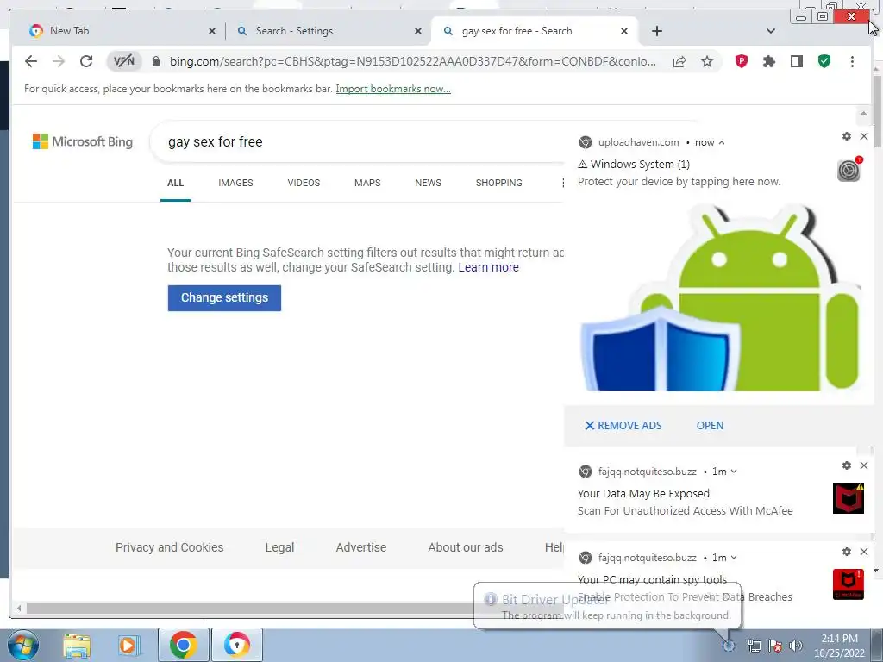Open the Windows Start menu
This screenshot has height=662, width=883.
22,645
